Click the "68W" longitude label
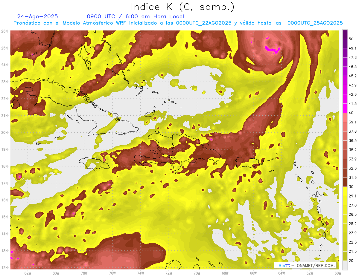359x277 pixels. [x=225, y=273]
